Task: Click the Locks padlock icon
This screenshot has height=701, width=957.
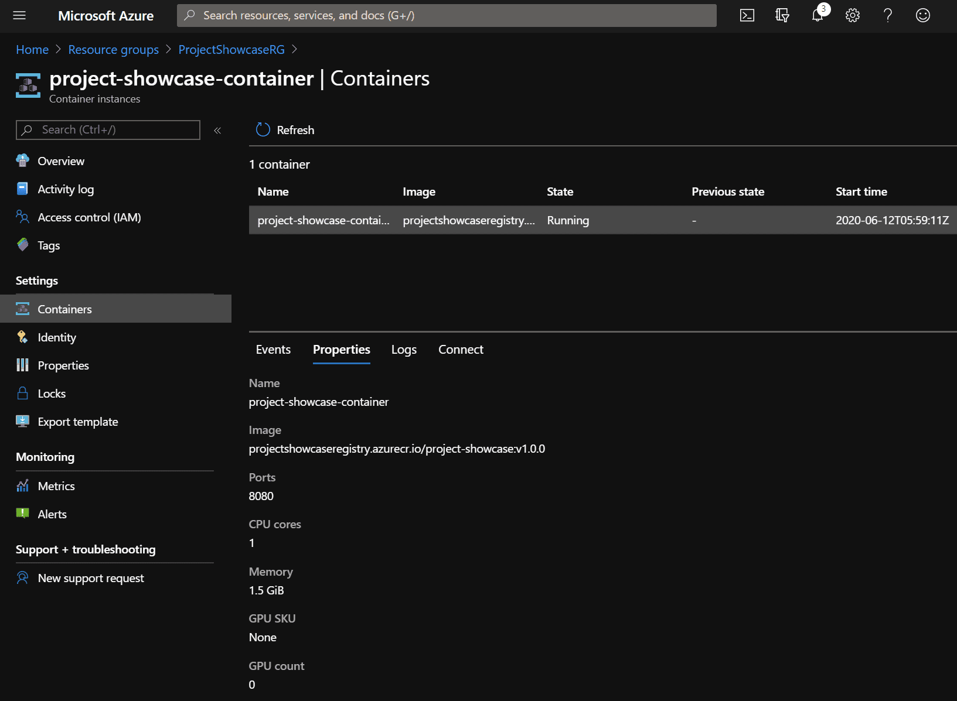Action: [x=23, y=393]
